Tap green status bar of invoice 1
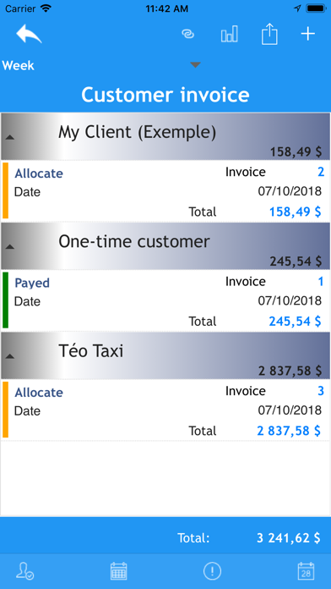The width and height of the screenshot is (331, 589). [x=5, y=300]
